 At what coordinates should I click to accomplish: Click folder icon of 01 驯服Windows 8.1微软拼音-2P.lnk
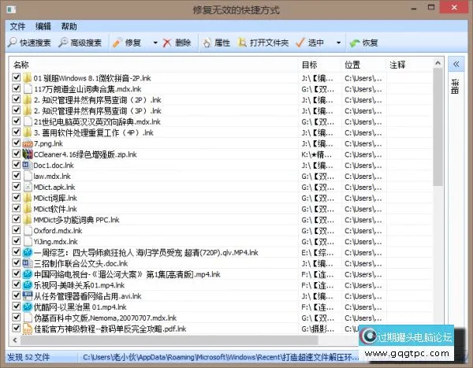(x=27, y=78)
